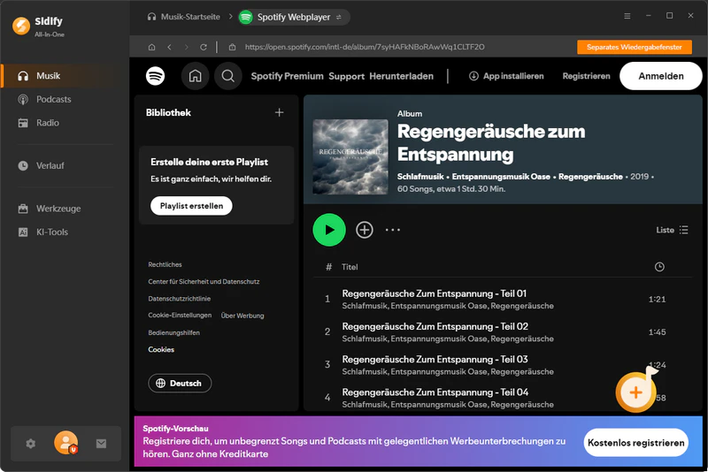
Task: Go back with the left arrow
Action: click(x=169, y=47)
